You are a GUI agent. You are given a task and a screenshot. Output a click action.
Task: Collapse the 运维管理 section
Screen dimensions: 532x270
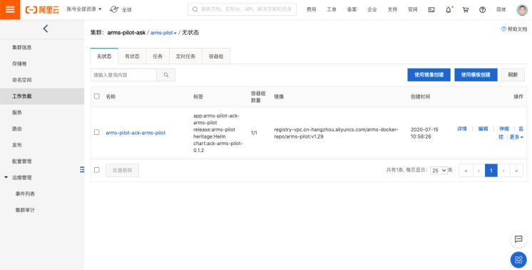6,177
